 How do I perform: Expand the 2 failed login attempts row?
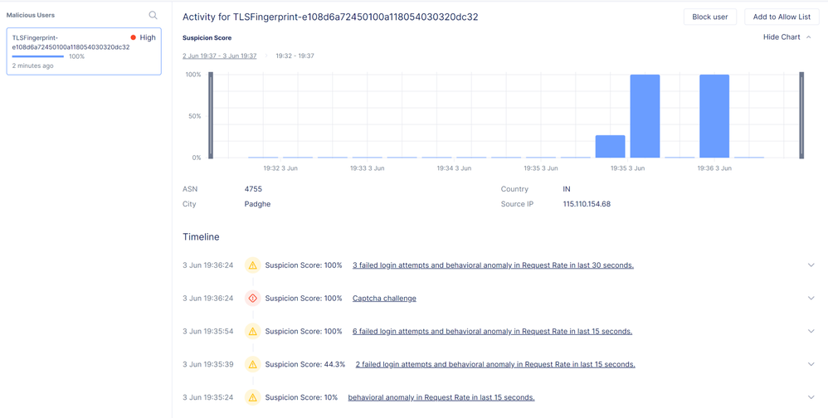[811, 364]
